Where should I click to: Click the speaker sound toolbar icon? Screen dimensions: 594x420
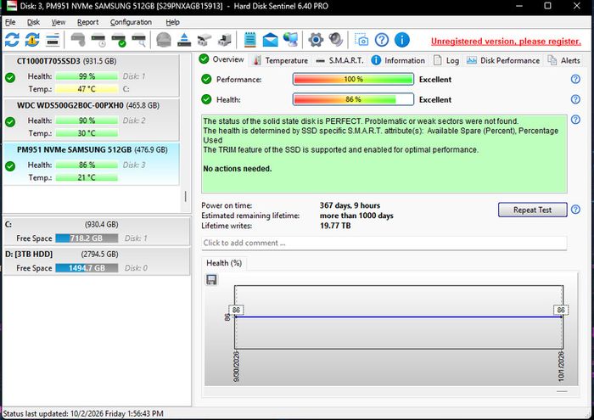336,40
